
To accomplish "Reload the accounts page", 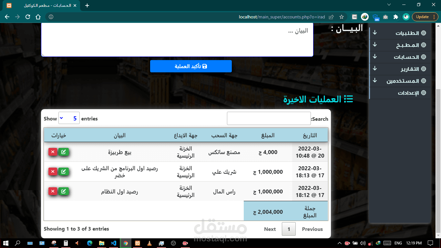I will coord(28,17).
